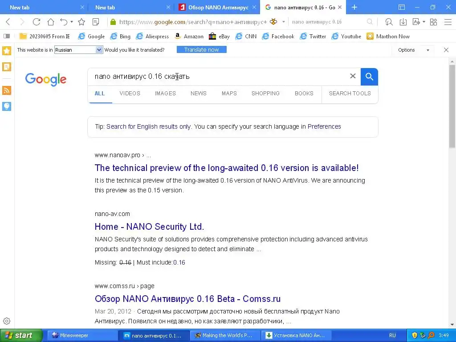Expand the address bar dropdown arrow
The width and height of the screenshot is (456, 342).
284,22
